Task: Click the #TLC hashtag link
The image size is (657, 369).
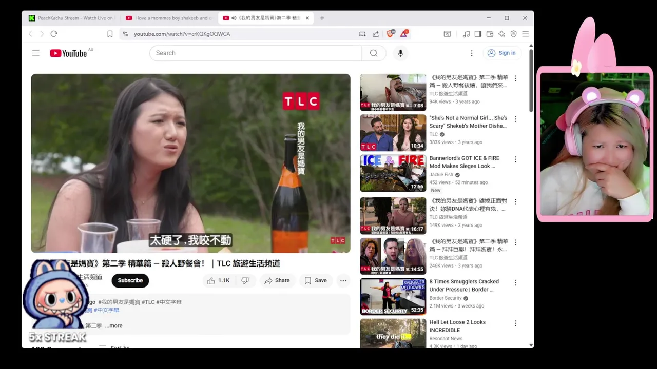Action: click(x=148, y=302)
